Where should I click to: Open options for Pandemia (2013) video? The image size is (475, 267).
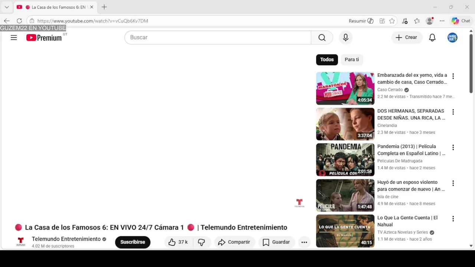(453, 147)
